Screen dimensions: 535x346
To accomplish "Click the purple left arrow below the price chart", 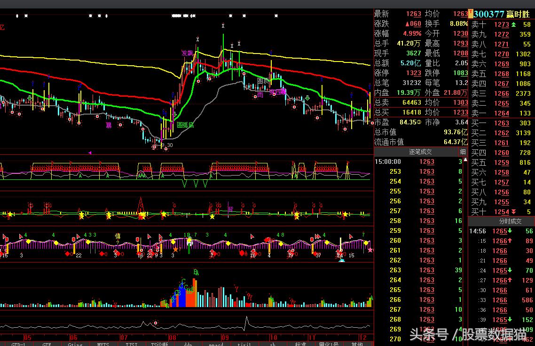I will (90, 153).
